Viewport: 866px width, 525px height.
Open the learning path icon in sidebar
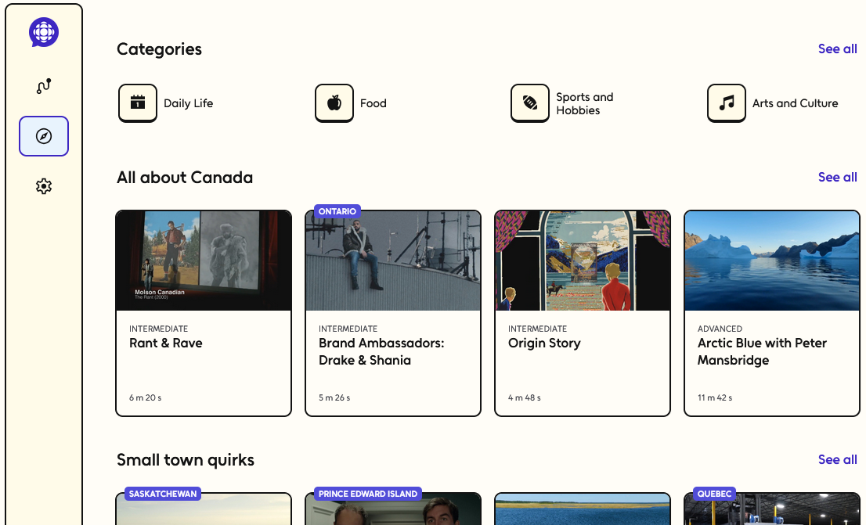pyautogui.click(x=44, y=86)
